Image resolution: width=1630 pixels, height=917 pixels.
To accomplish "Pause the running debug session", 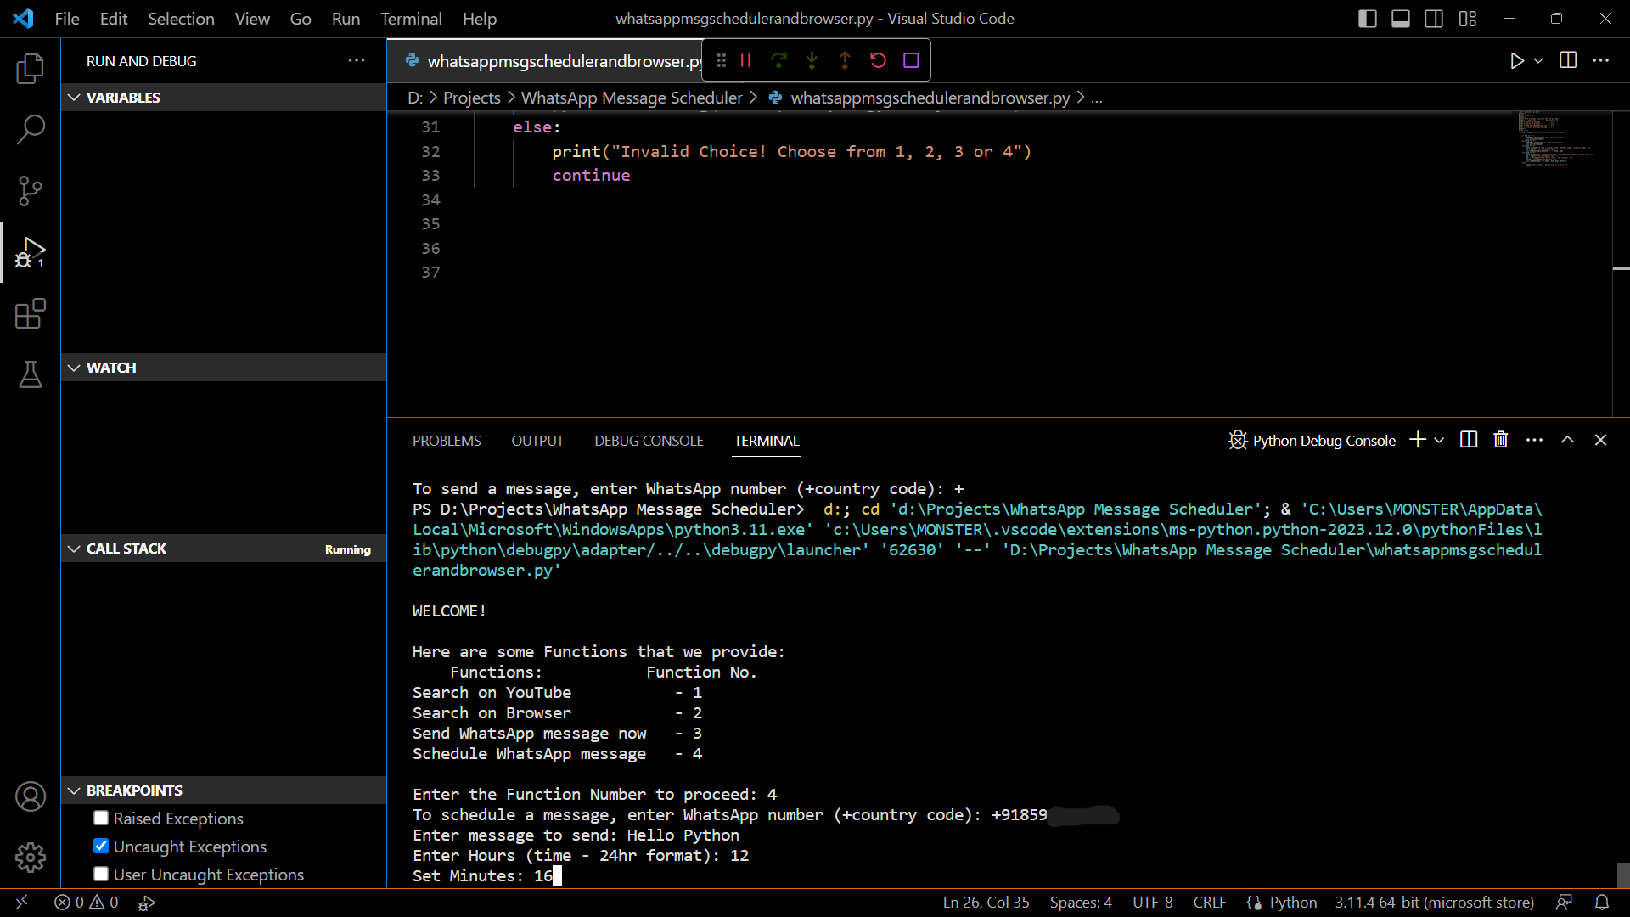I will click(x=745, y=60).
